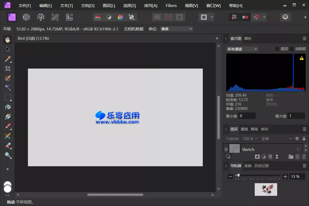The width and height of the screenshot is (309, 206).
Task: Add a mask to the Sketch layer
Action: [257, 157]
